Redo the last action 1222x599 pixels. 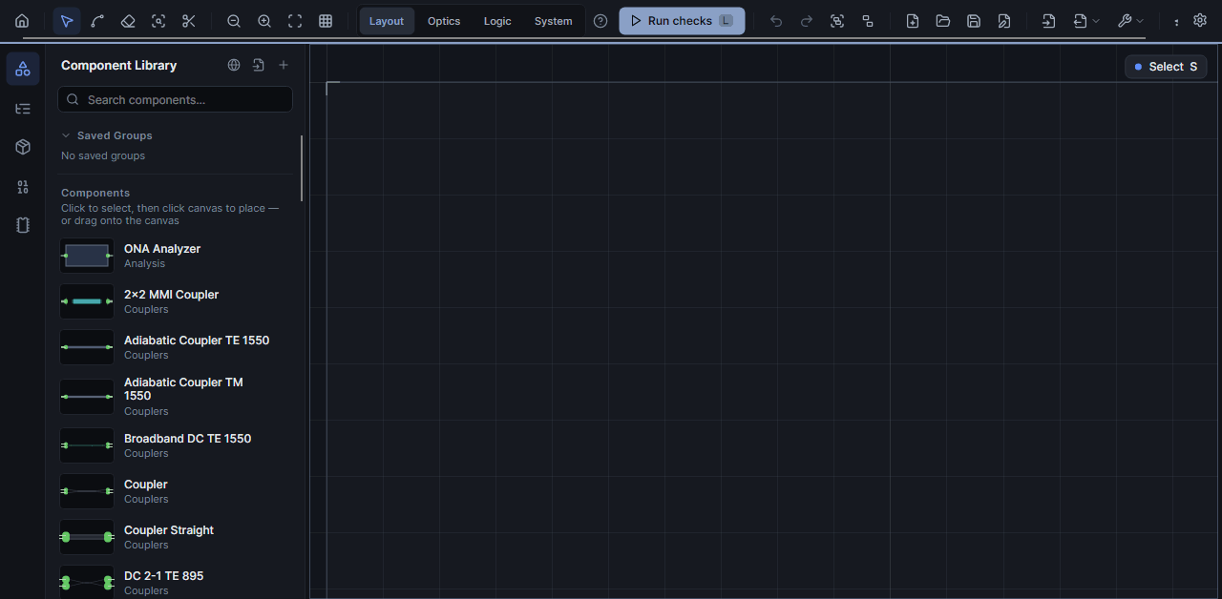807,21
